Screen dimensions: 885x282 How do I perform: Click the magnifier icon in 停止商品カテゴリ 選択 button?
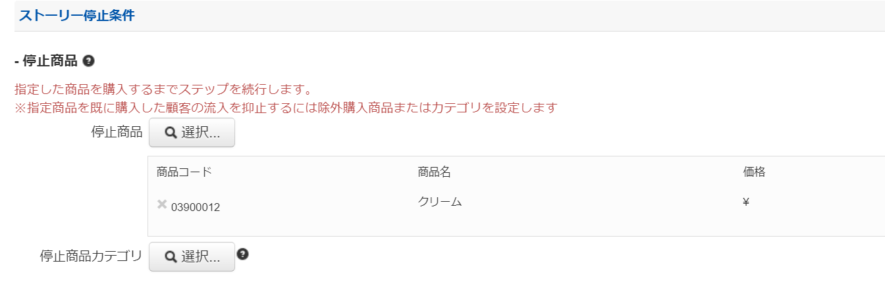(170, 257)
